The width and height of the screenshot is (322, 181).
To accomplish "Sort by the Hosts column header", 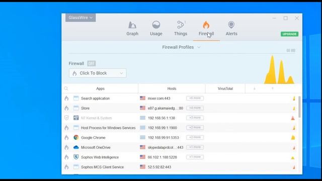I will coord(172,88).
